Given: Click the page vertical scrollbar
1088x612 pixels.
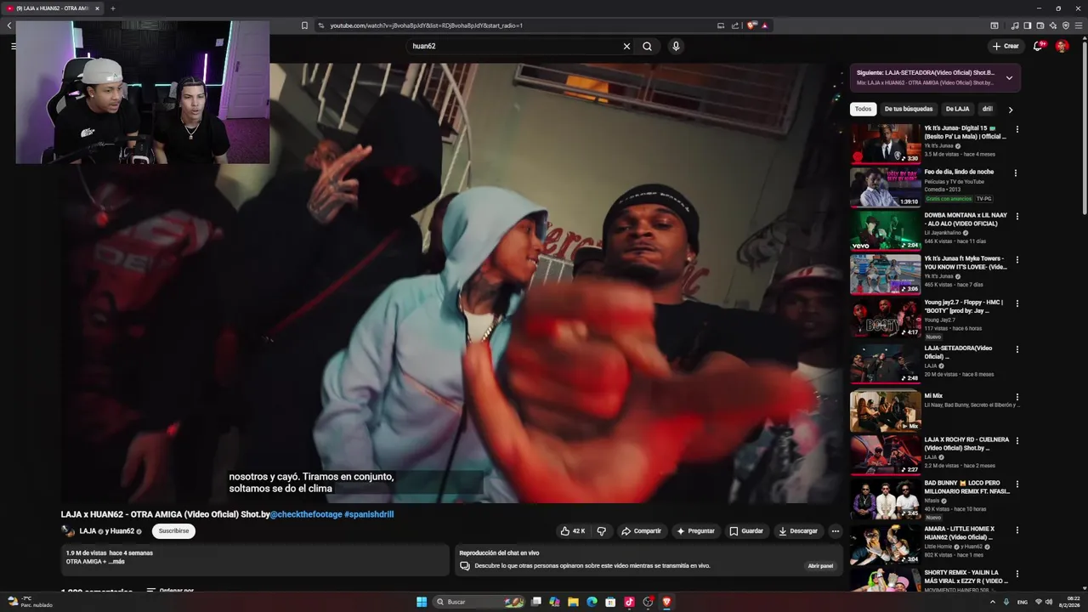Looking at the screenshot, I should pos(1084,127).
